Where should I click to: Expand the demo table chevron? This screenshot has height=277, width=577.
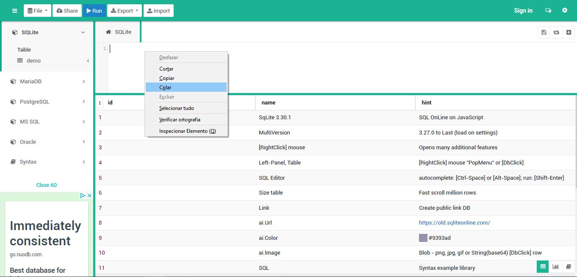coord(88,61)
